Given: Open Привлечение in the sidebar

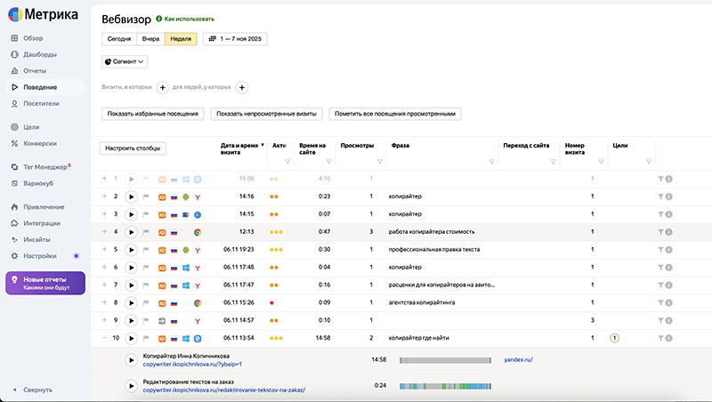Looking at the screenshot, I should (x=44, y=207).
